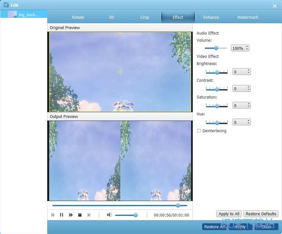Skip to the next frame icon

(x=89, y=215)
